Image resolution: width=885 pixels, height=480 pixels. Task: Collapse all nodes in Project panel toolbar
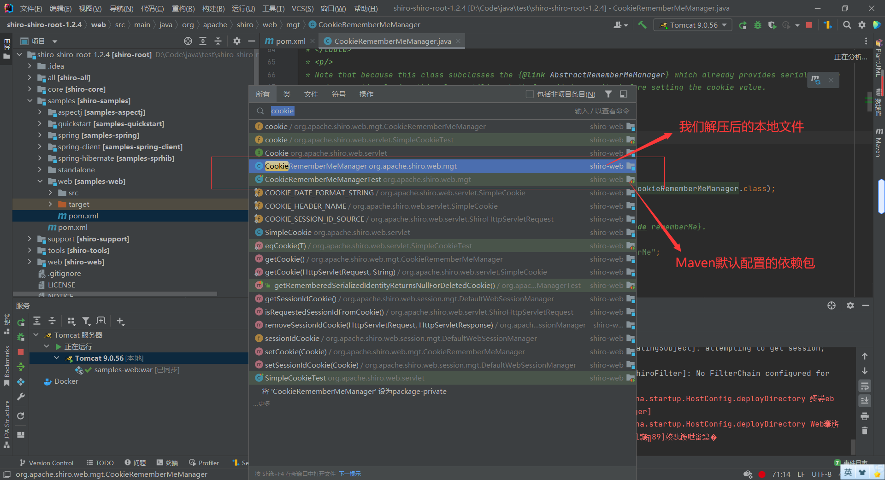(x=218, y=41)
